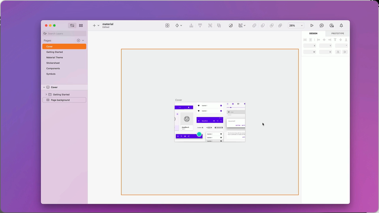Open dropdown arrow beside the square-with-handles icon
379x213 pixels.
point(245,26)
